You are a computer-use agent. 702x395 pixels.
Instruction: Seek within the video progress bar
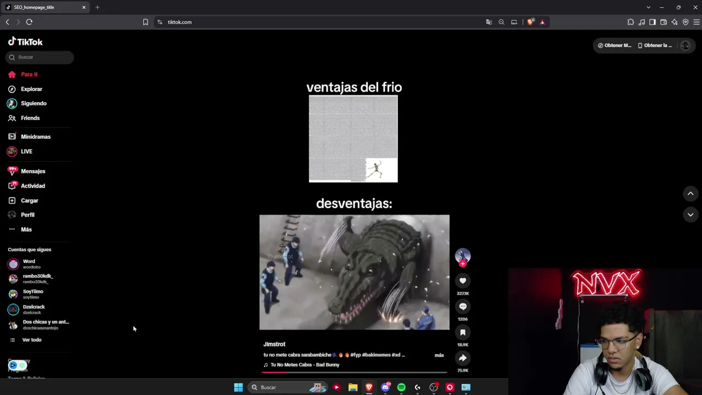(x=354, y=372)
